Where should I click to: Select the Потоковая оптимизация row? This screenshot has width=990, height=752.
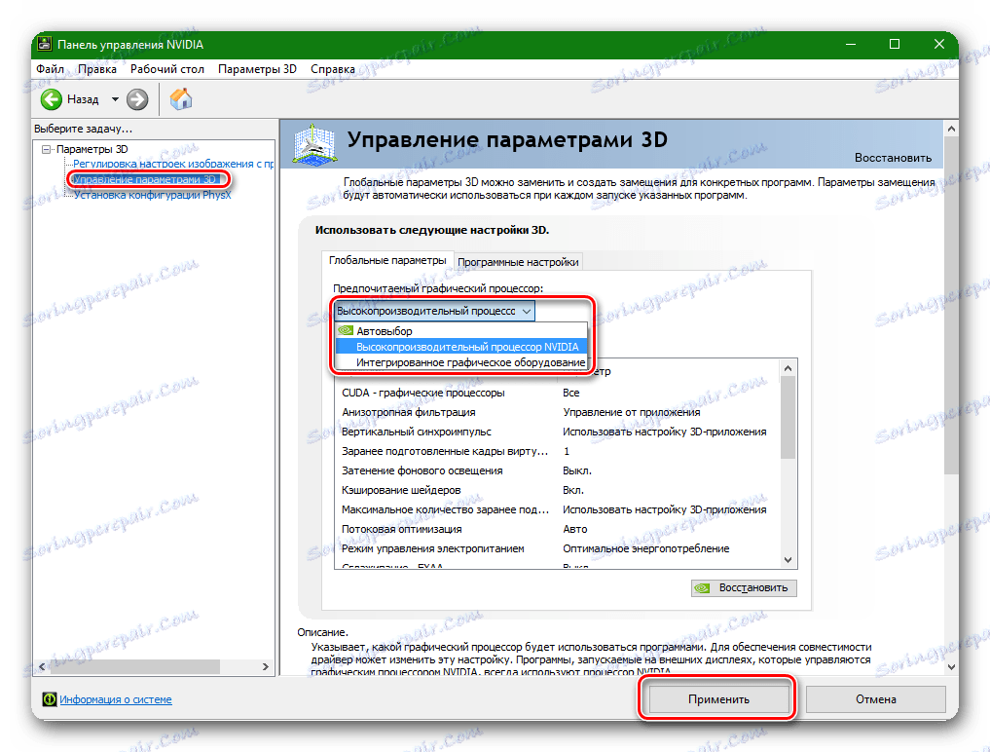click(x=559, y=529)
